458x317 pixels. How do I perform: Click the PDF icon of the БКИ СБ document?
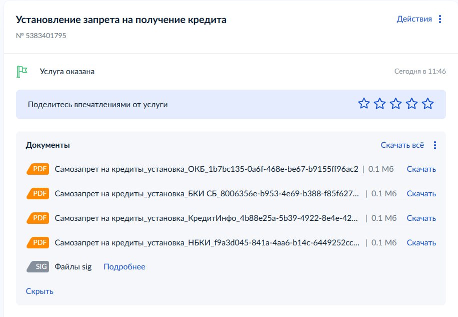point(38,194)
